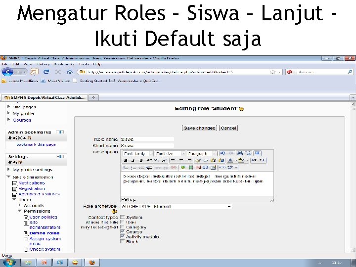Image resolution: width=356 pixels, height=267 pixels.
Task: Click the search magnifier icon in search box
Action: point(350,72)
